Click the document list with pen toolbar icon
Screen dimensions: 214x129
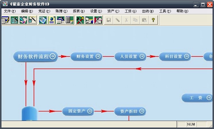[14, 20]
